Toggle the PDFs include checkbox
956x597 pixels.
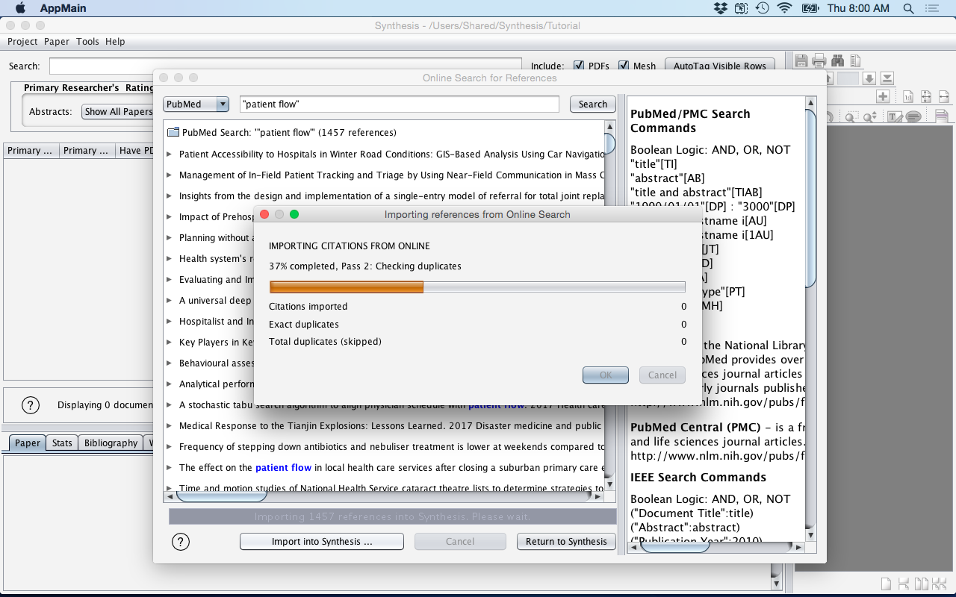click(x=578, y=66)
